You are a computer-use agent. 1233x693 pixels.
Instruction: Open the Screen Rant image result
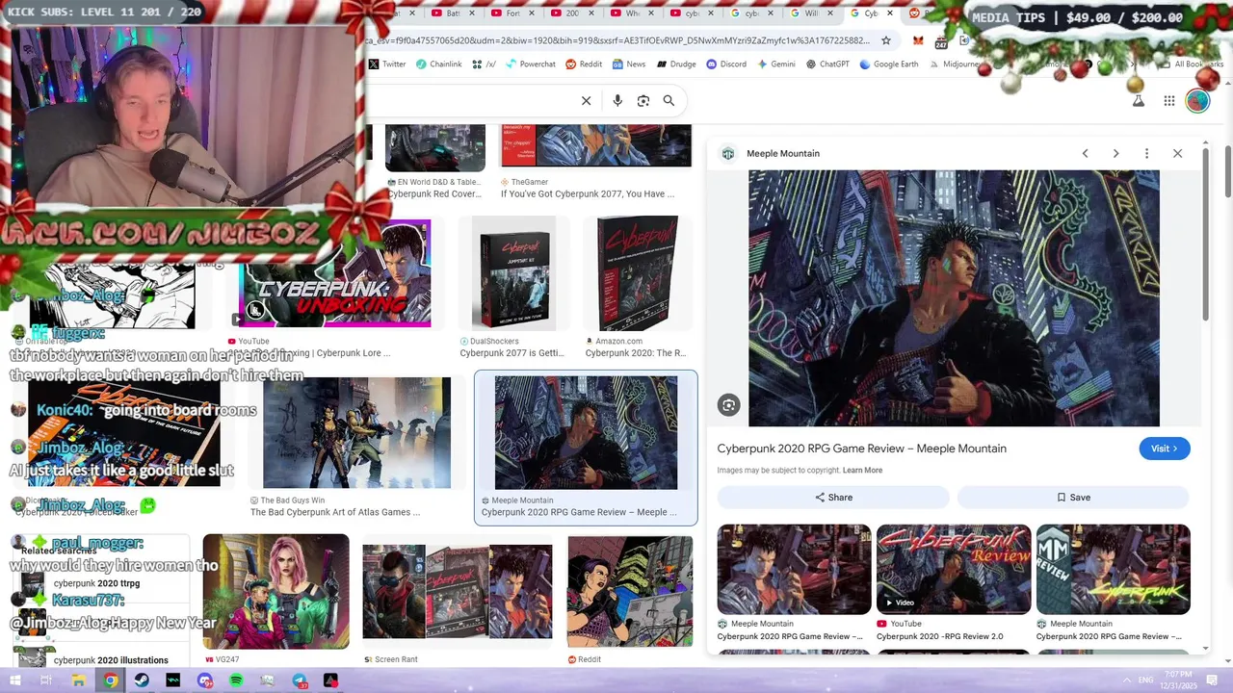coord(458,592)
